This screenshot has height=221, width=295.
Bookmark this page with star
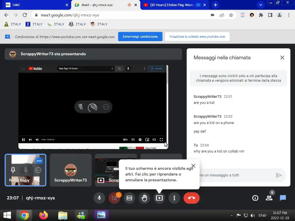(231, 15)
